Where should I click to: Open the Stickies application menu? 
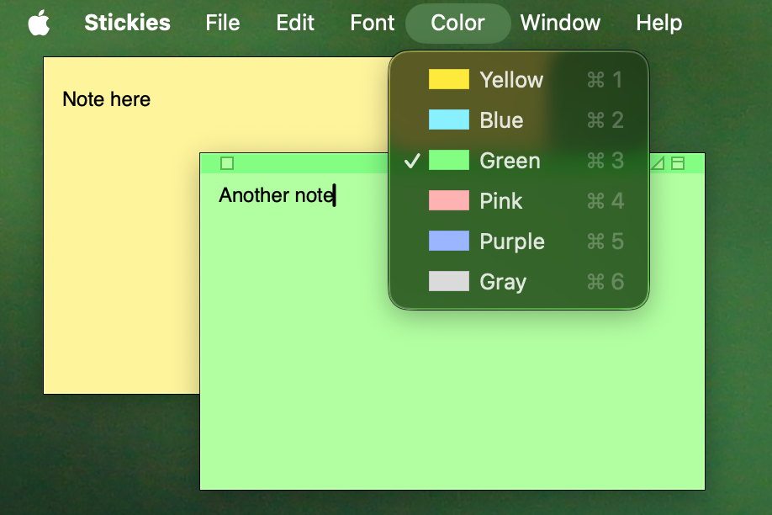coord(127,23)
